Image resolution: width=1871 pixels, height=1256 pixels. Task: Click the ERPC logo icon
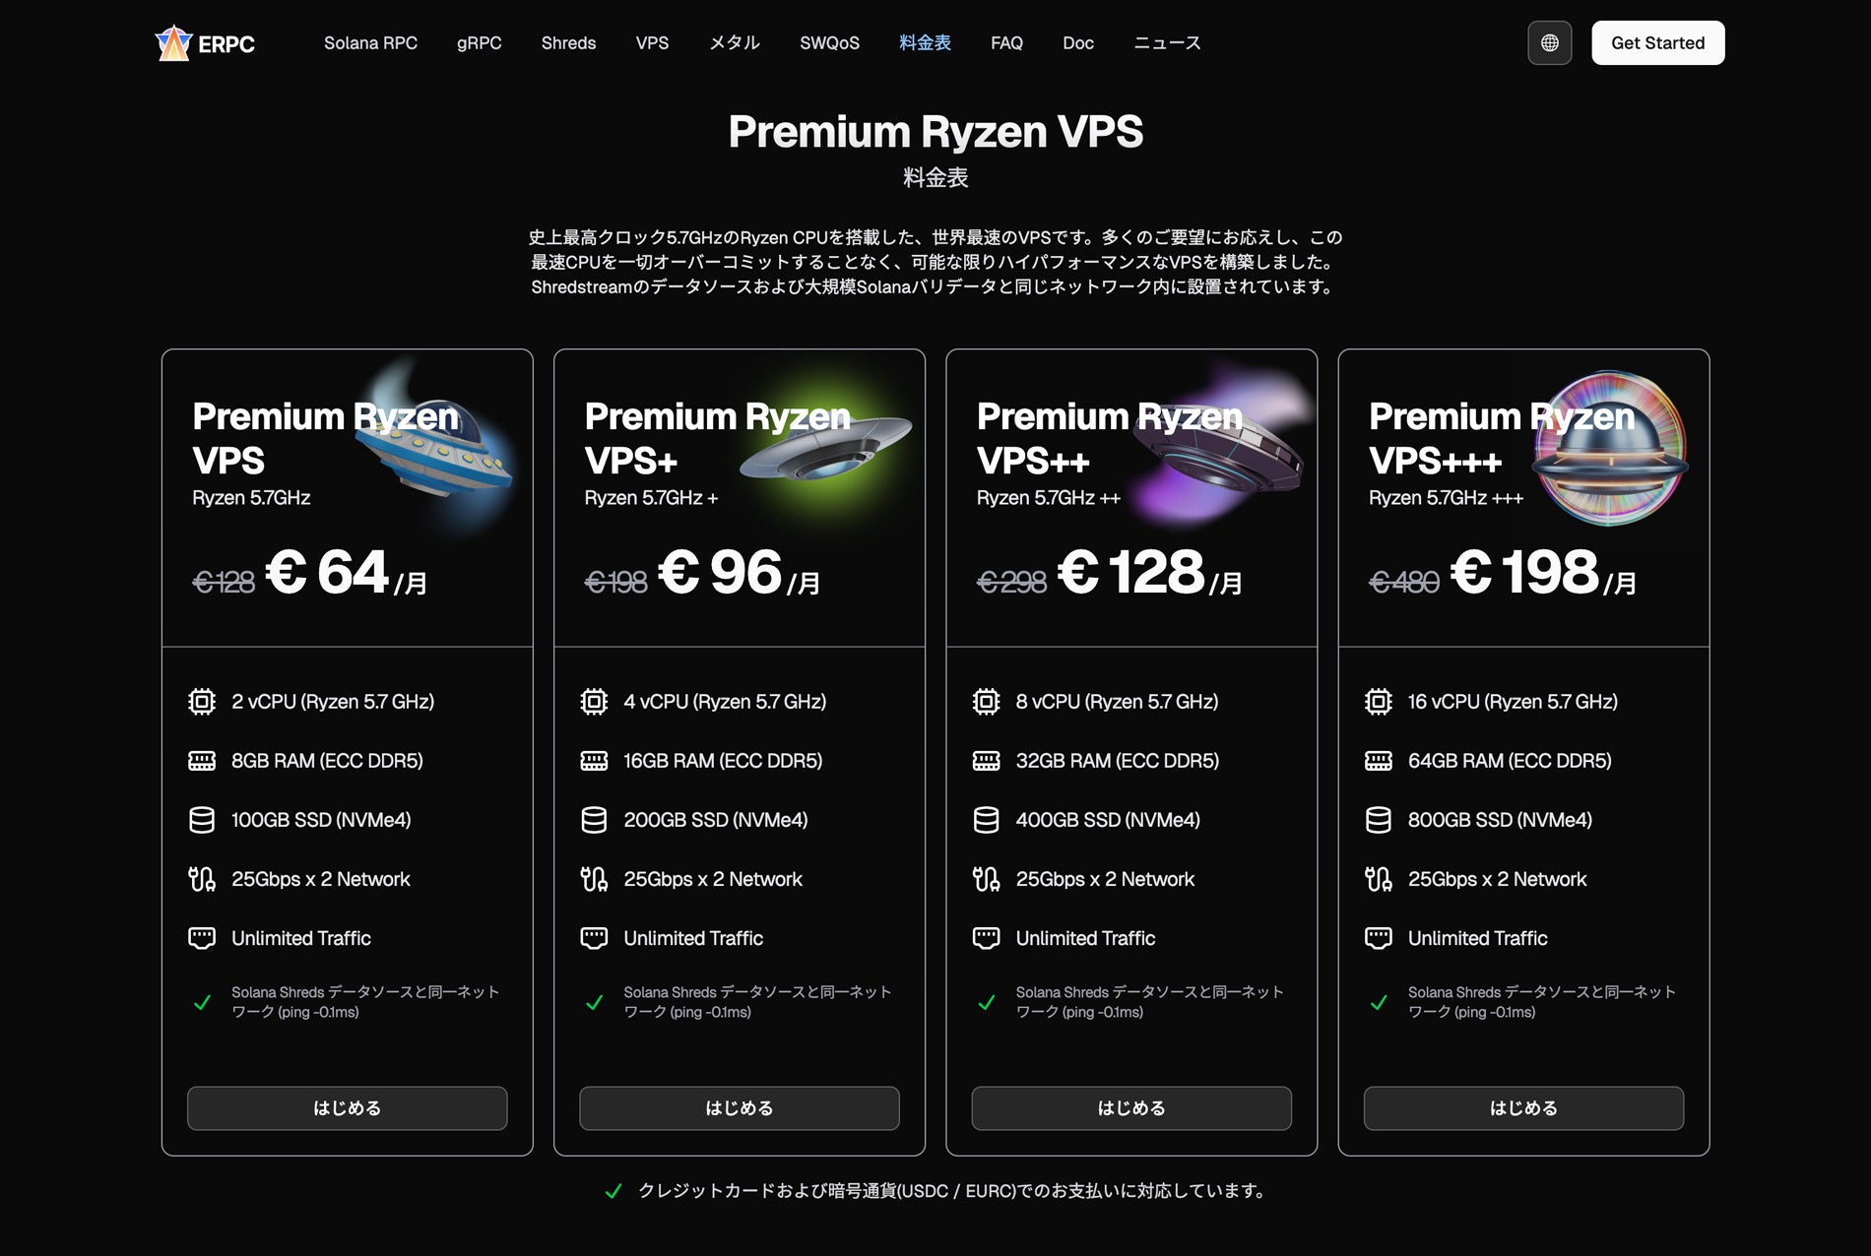[x=173, y=43]
